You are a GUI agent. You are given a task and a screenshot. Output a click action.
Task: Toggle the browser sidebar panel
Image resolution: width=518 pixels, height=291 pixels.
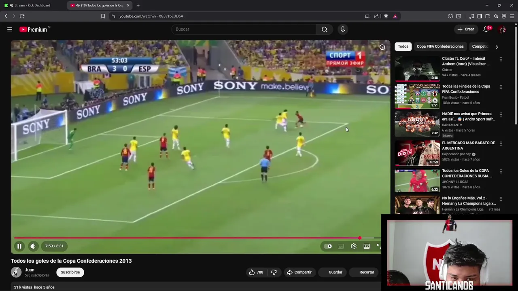tap(480, 16)
